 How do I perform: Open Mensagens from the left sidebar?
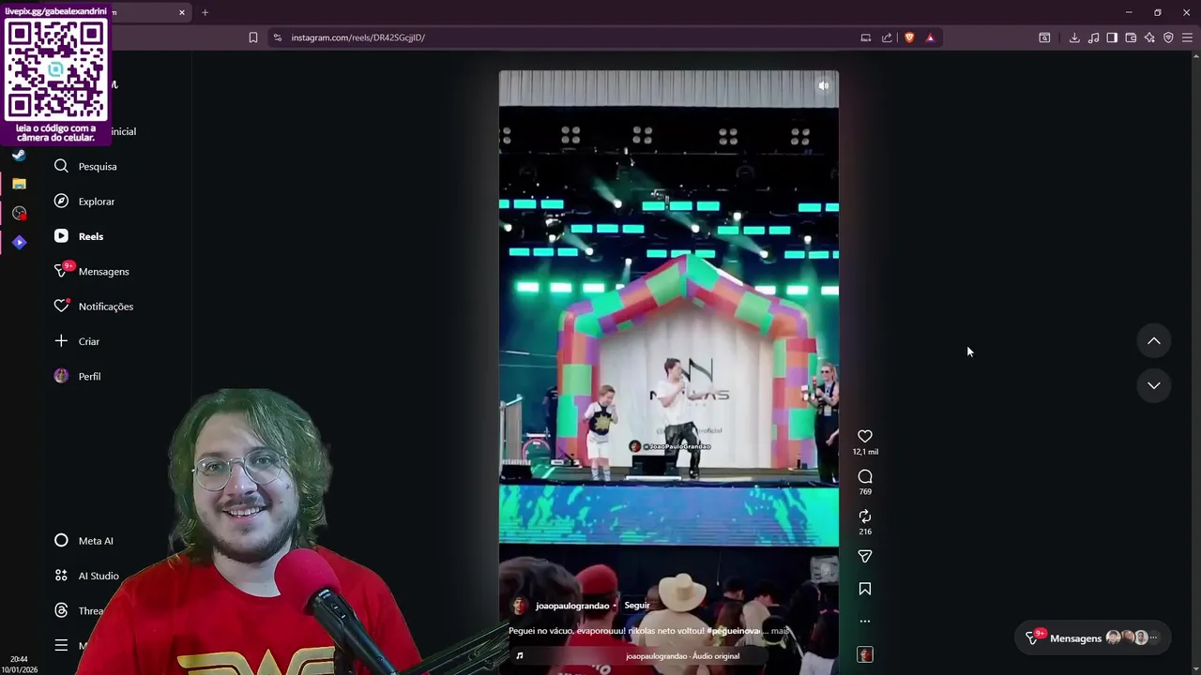[92, 271]
